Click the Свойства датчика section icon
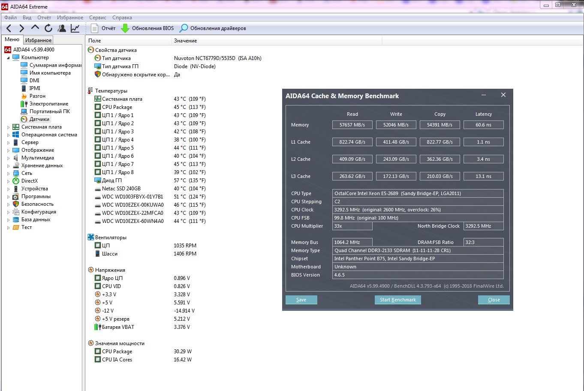 point(91,50)
